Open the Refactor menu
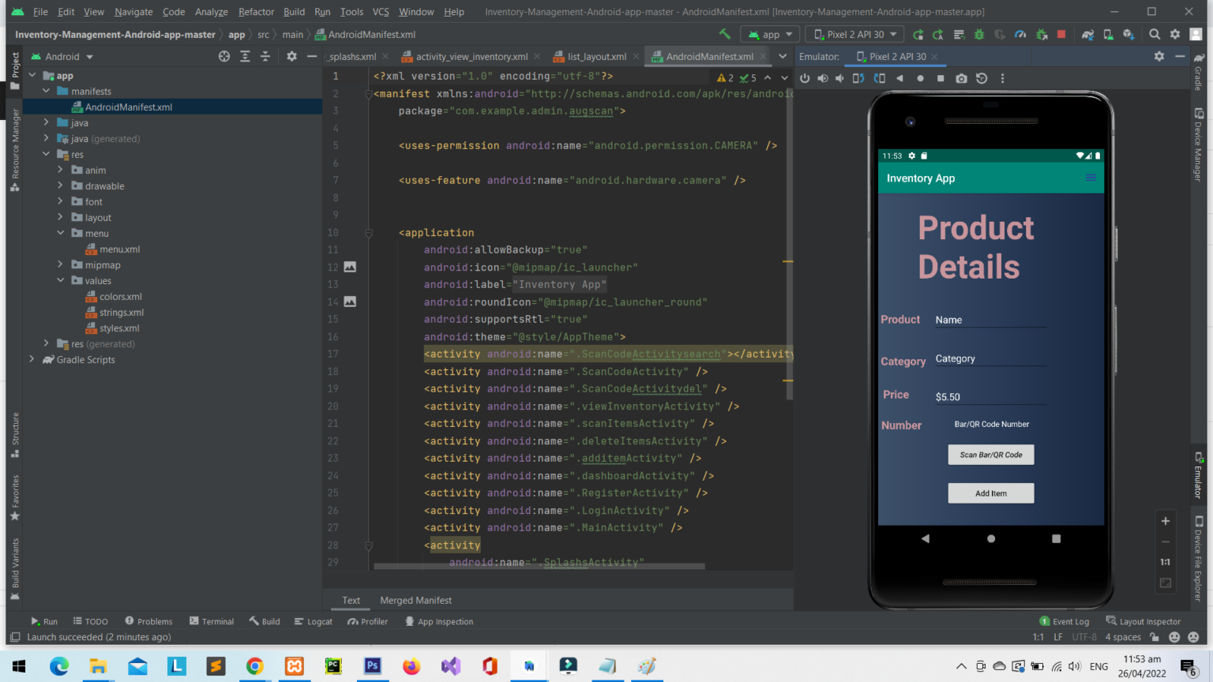The image size is (1213, 682). click(x=256, y=12)
